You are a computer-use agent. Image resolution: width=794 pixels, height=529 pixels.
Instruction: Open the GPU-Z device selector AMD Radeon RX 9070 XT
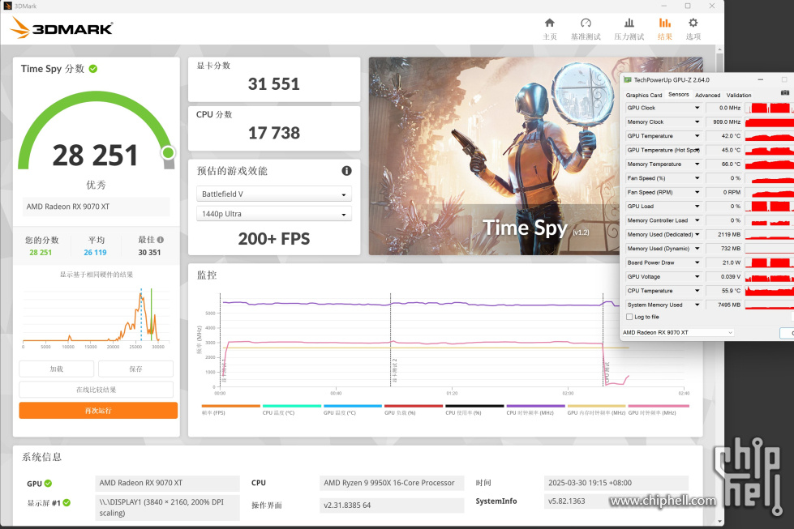pyautogui.click(x=677, y=332)
